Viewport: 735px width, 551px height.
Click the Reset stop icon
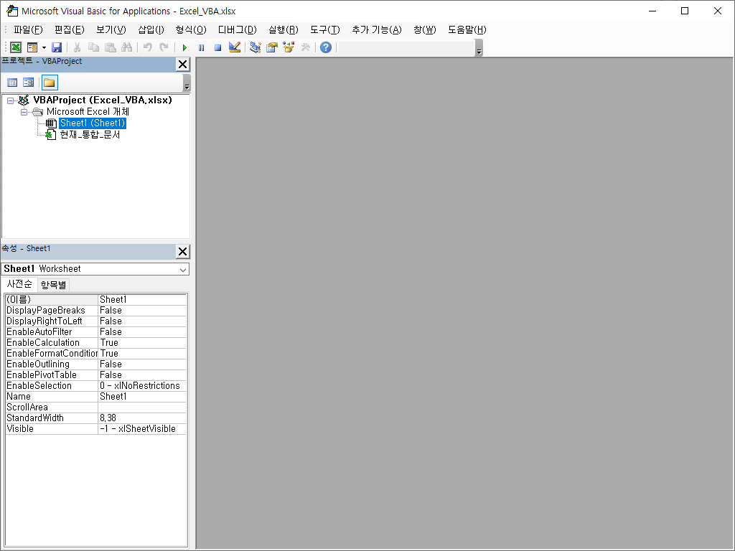click(x=217, y=47)
